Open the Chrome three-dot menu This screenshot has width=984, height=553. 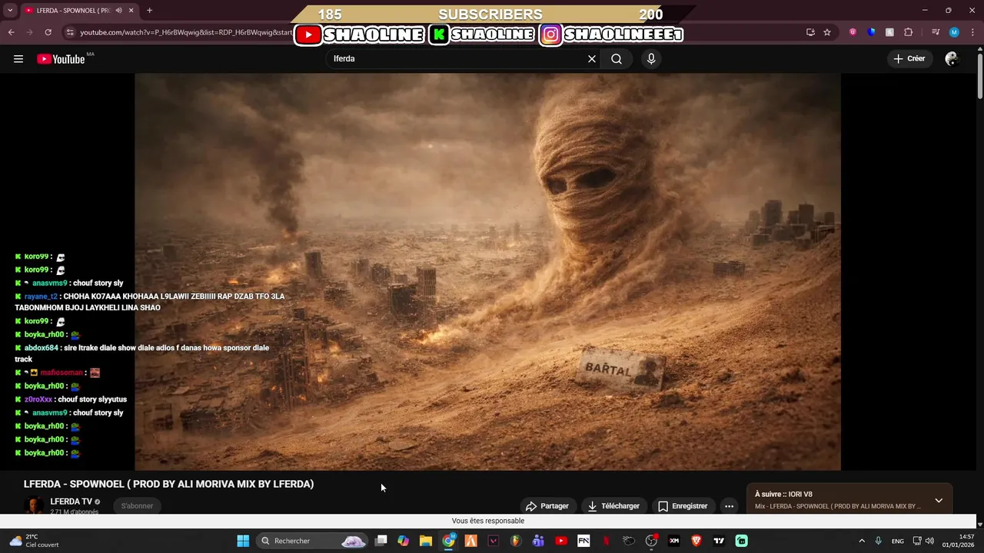click(x=972, y=32)
